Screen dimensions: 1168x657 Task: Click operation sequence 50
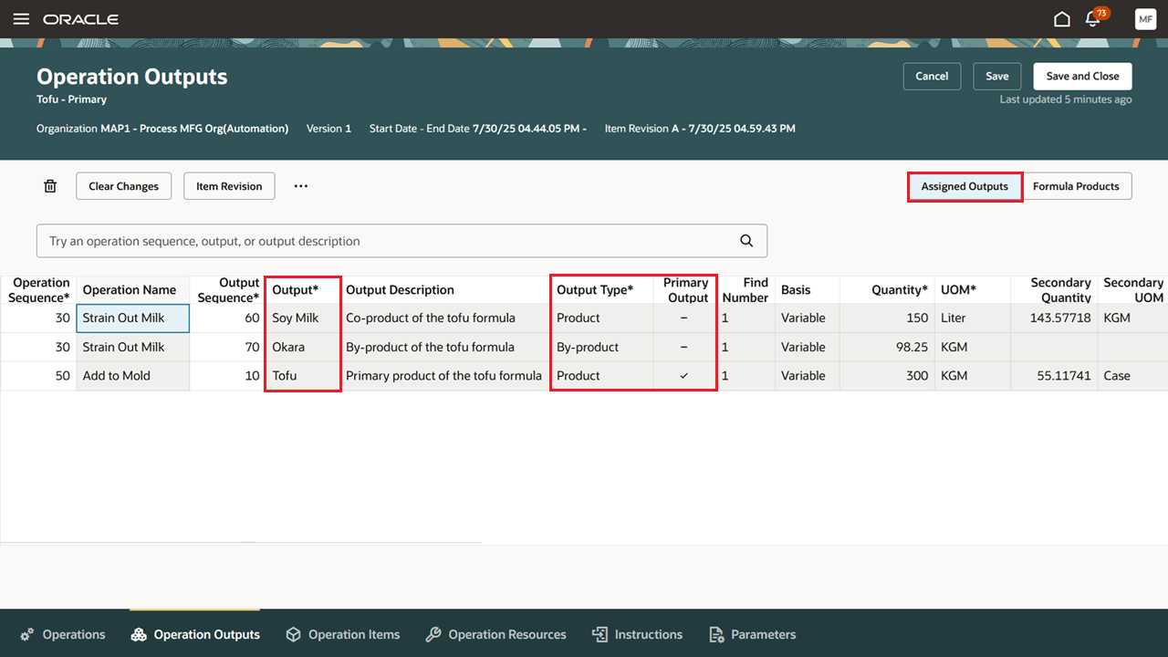[38, 376]
